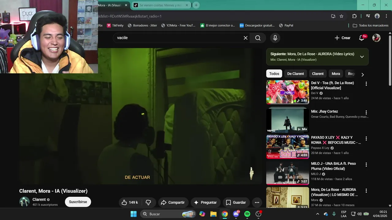Open options menu for Mix: Jhay Cortez
Viewport: 392px width, 220px height.
[x=366, y=112]
